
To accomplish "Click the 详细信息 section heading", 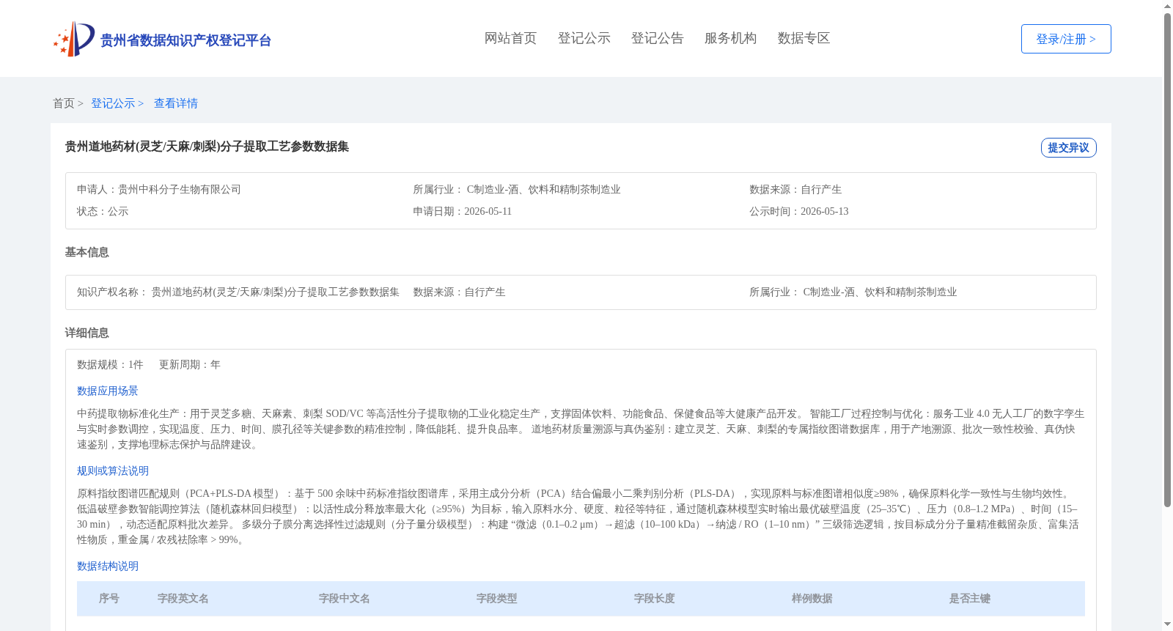I will 87,333.
